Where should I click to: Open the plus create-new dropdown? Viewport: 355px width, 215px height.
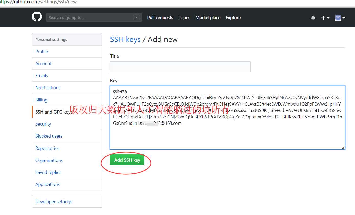point(325,18)
